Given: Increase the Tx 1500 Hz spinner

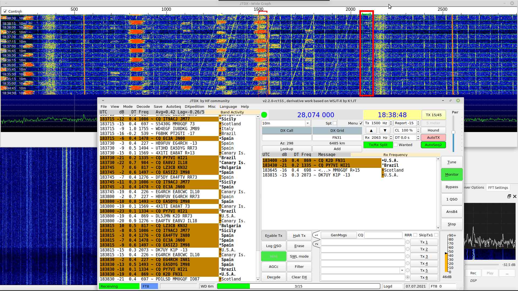Looking at the screenshot, I should point(391,122).
